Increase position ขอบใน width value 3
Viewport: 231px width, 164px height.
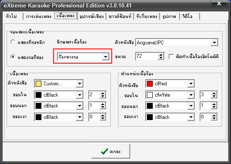(x=214, y=93)
